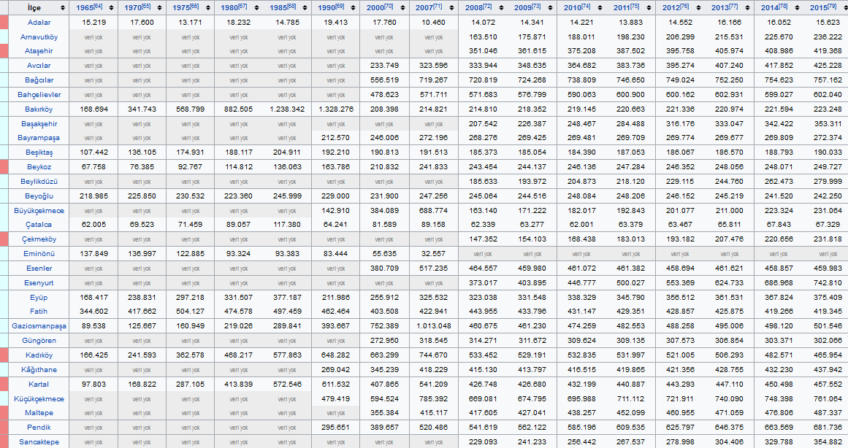Click the sort arrows beside 2008
Image resolution: width=848 pixels, height=448 pixels.
pos(500,7)
